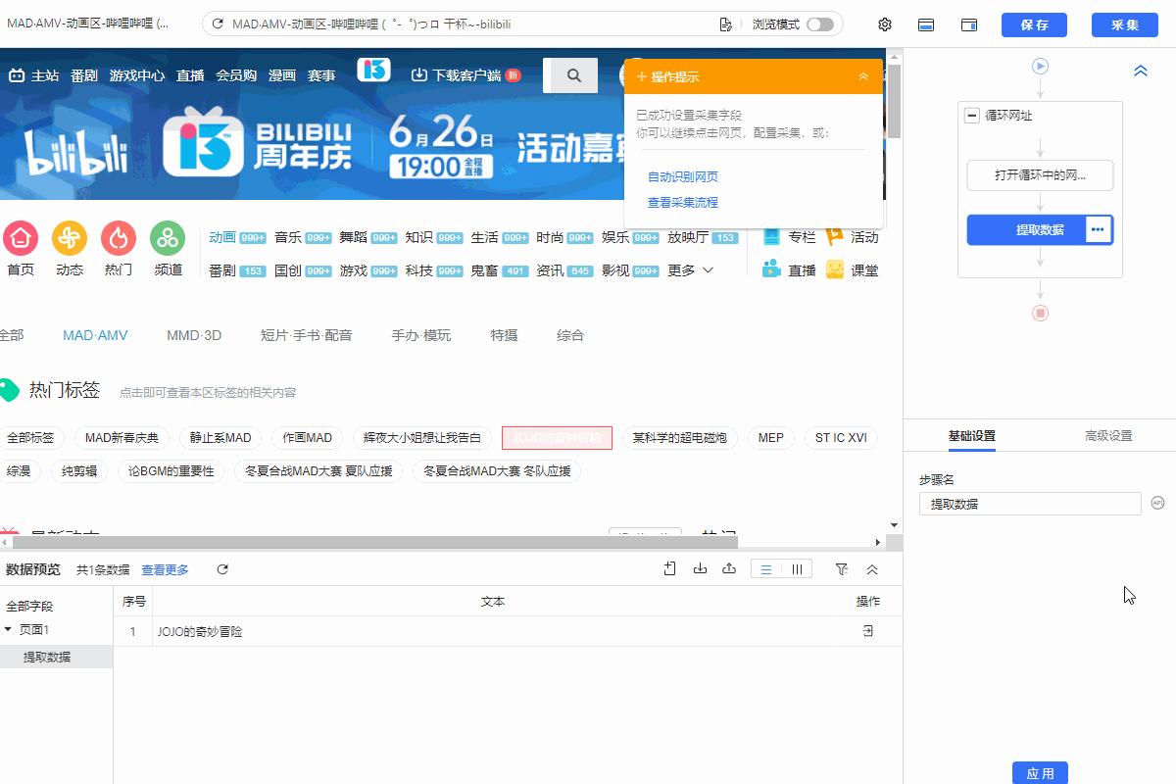Screen dimensions: 1176x784
Task: Click the edit-page icon beside 浏览模式
Action: point(726,24)
